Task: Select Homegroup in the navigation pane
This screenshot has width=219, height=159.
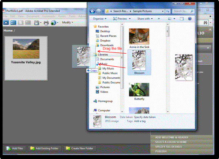Action: [x=105, y=101]
